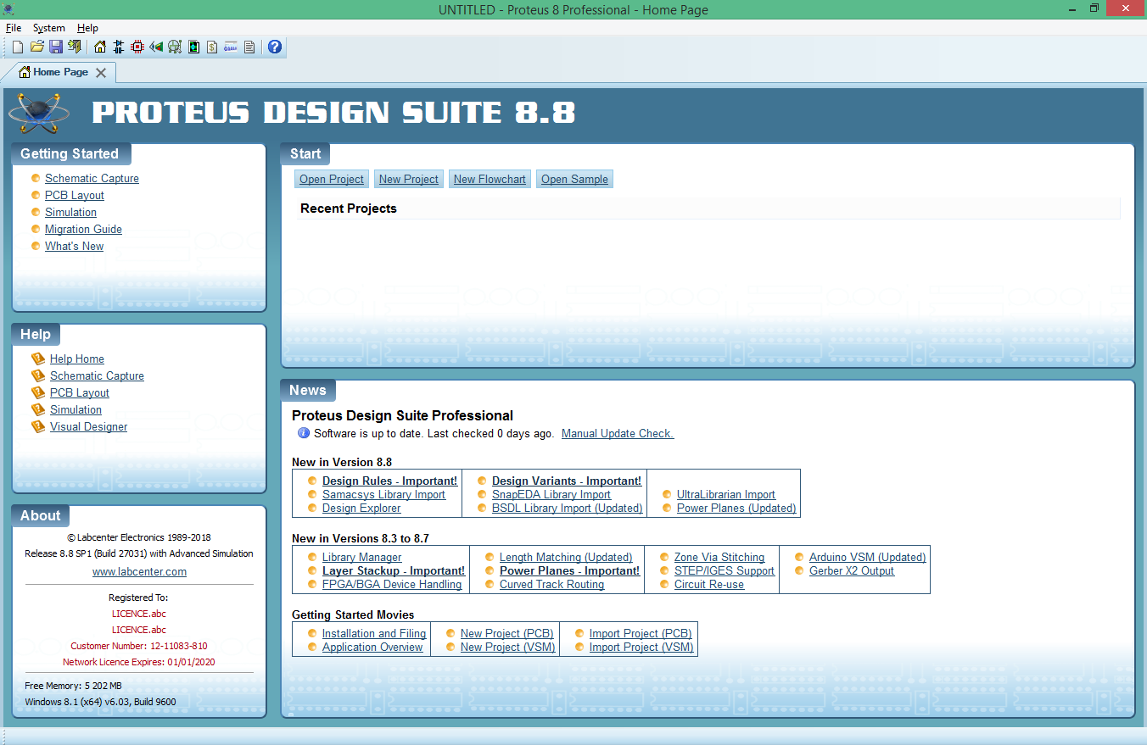Click the Home Page toolbar house icon
Viewport: 1147px width, 745px height.
pyautogui.click(x=100, y=47)
